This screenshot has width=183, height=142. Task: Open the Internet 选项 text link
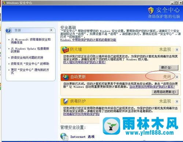click(82, 137)
